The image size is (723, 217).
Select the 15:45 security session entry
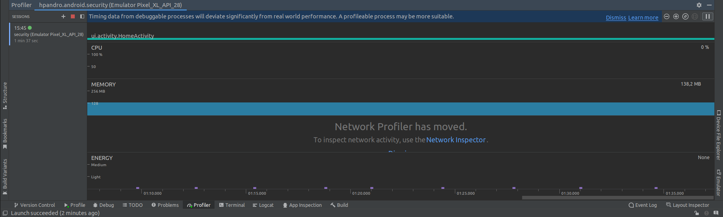click(49, 34)
